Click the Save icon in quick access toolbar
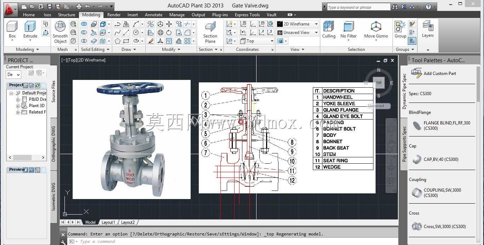The image size is (484, 245). point(49,6)
